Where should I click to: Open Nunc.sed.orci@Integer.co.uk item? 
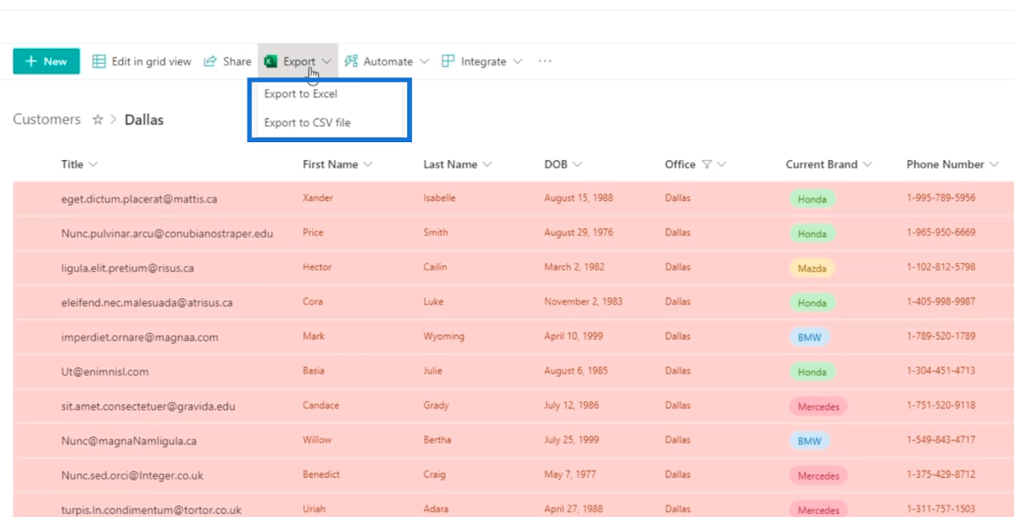coord(132,475)
